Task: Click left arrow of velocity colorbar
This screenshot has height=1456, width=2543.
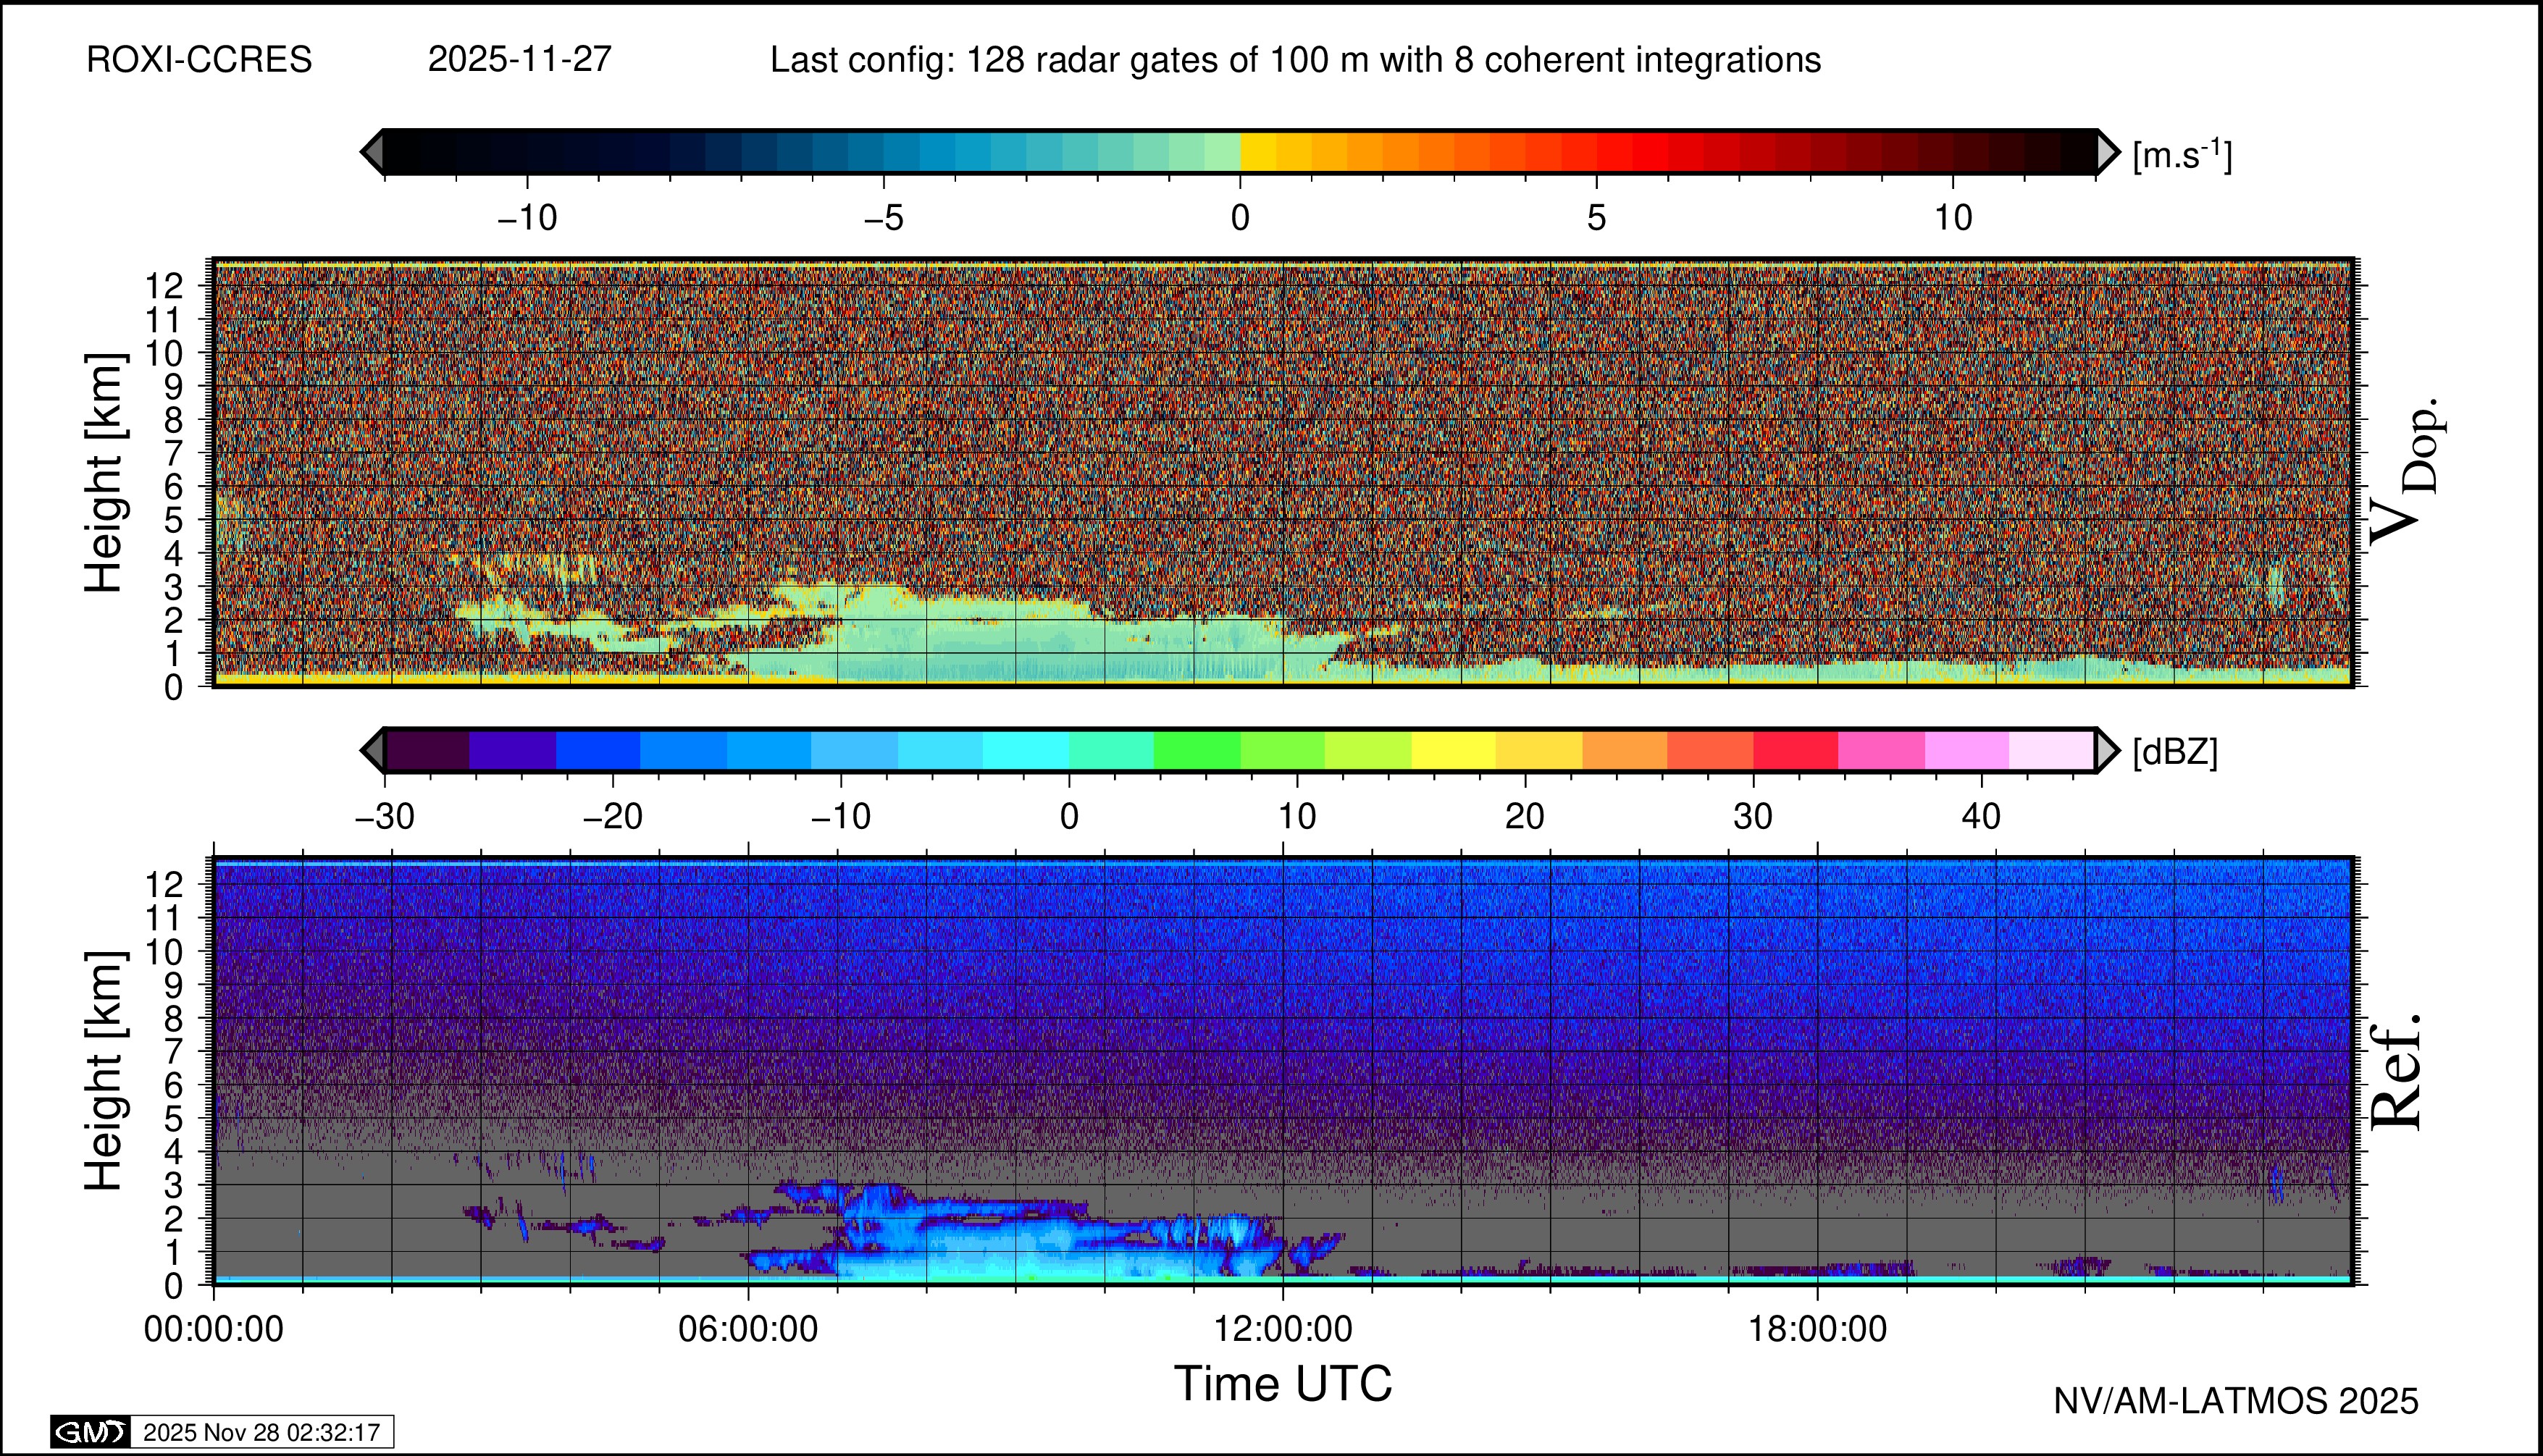Action: 372,152
